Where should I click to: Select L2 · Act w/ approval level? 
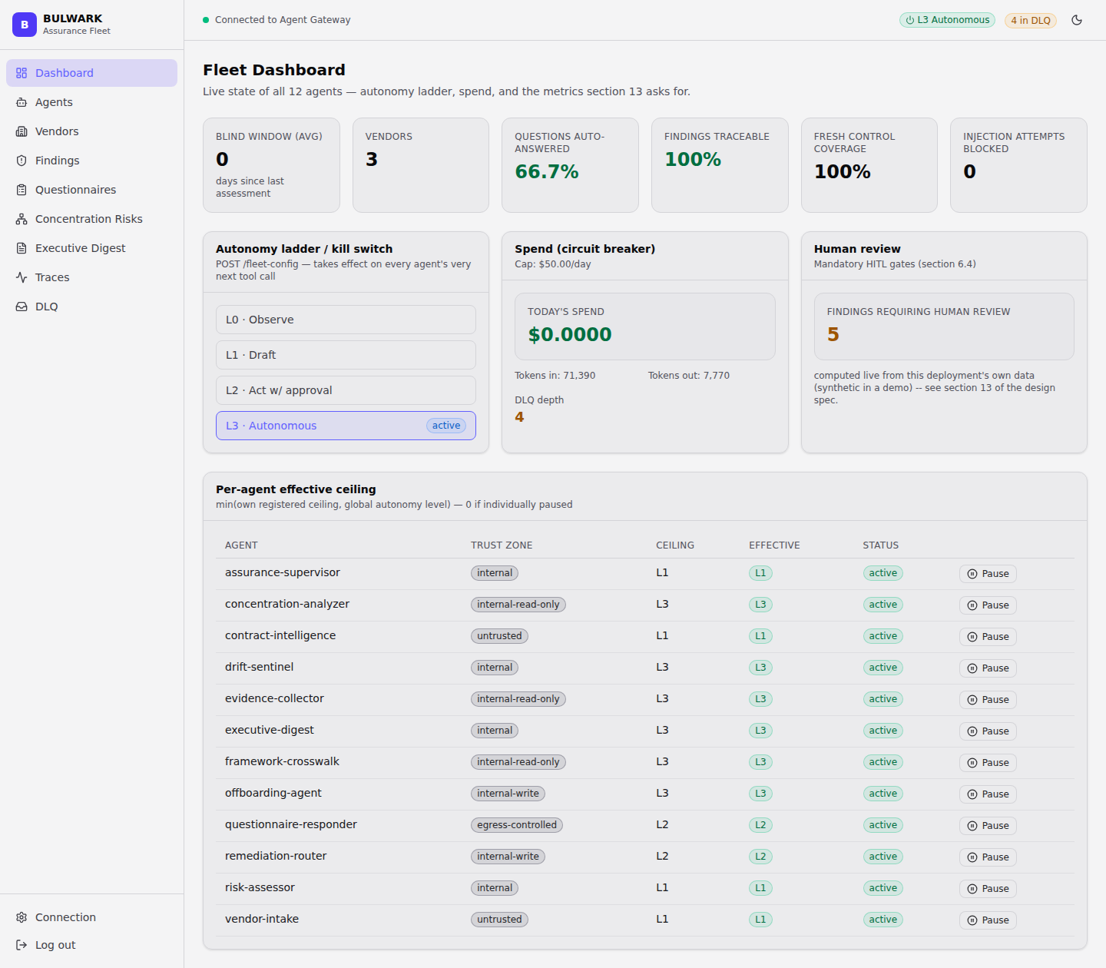point(346,390)
